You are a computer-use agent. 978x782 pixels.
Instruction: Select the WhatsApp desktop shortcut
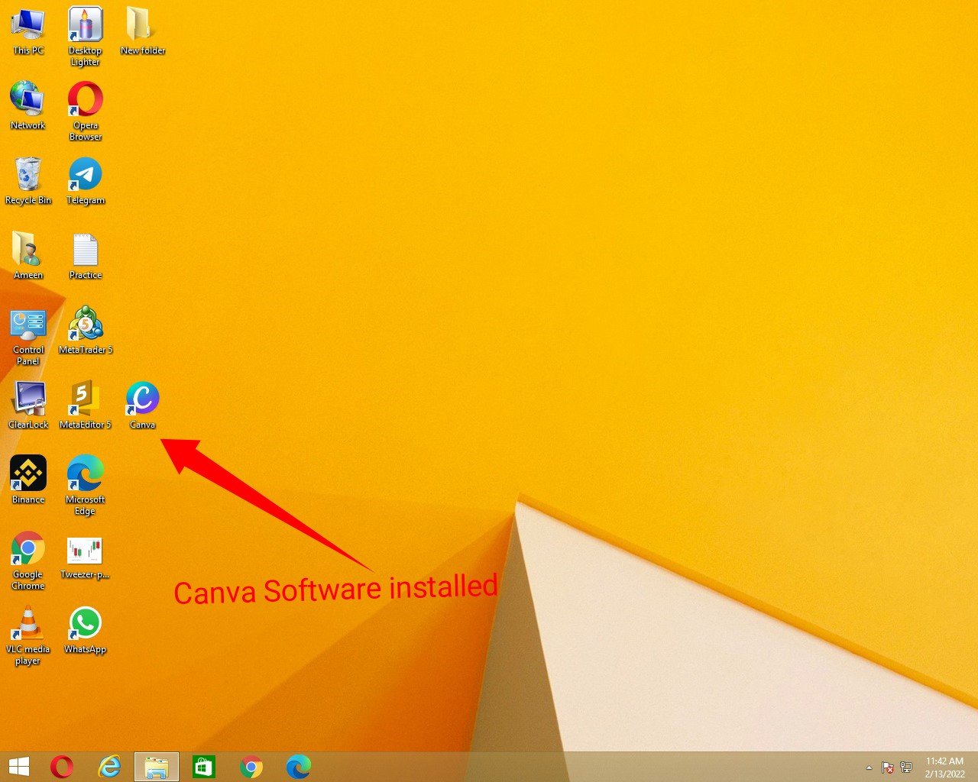(x=85, y=629)
